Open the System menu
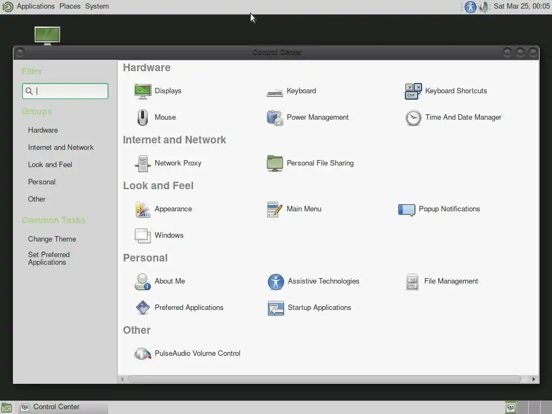 point(97,6)
